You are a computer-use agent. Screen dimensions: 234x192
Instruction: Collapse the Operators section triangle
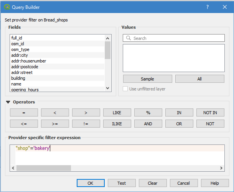point(8,102)
